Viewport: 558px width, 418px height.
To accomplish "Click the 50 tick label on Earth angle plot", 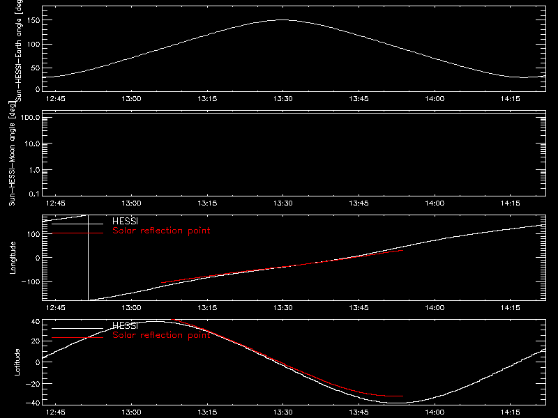I will (x=36, y=68).
